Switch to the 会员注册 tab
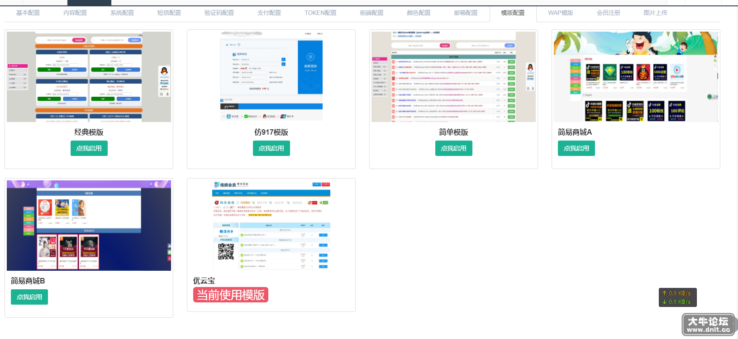Viewport: 738px width, 339px height. click(609, 13)
